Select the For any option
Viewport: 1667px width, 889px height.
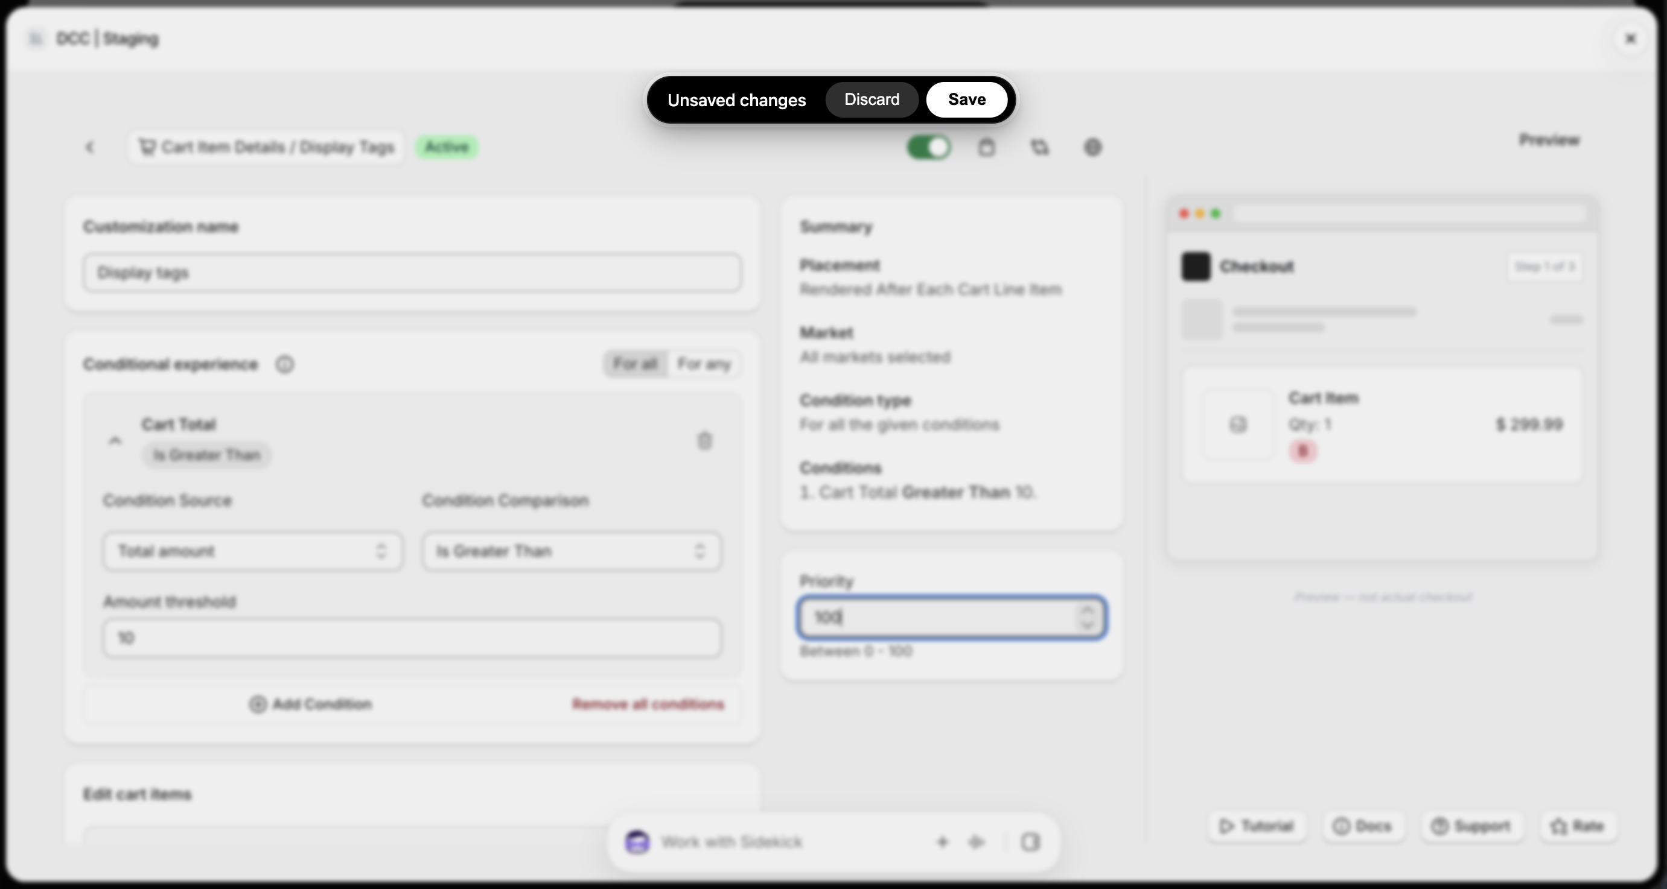point(703,364)
